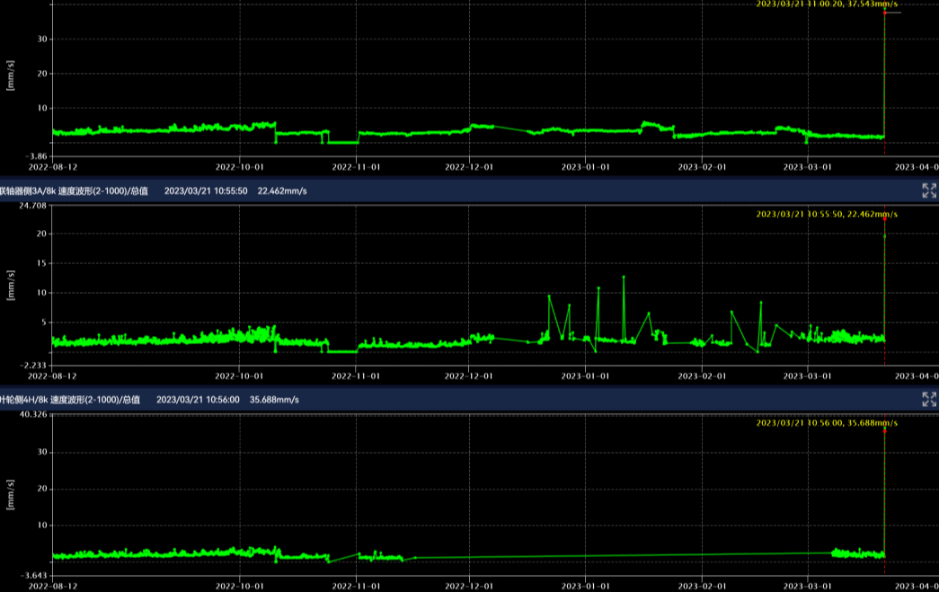939x592 pixels.
Task: Click the yellow 10:55:50, 22.462mm/s tooltip
Action: [827, 215]
